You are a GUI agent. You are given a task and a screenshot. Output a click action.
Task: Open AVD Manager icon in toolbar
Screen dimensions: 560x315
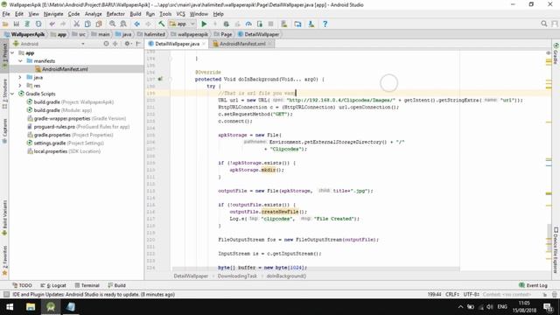284,24
